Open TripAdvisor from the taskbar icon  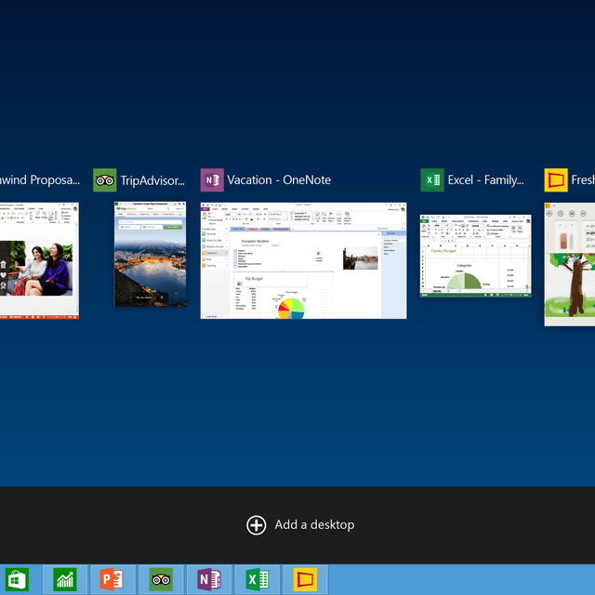161,579
